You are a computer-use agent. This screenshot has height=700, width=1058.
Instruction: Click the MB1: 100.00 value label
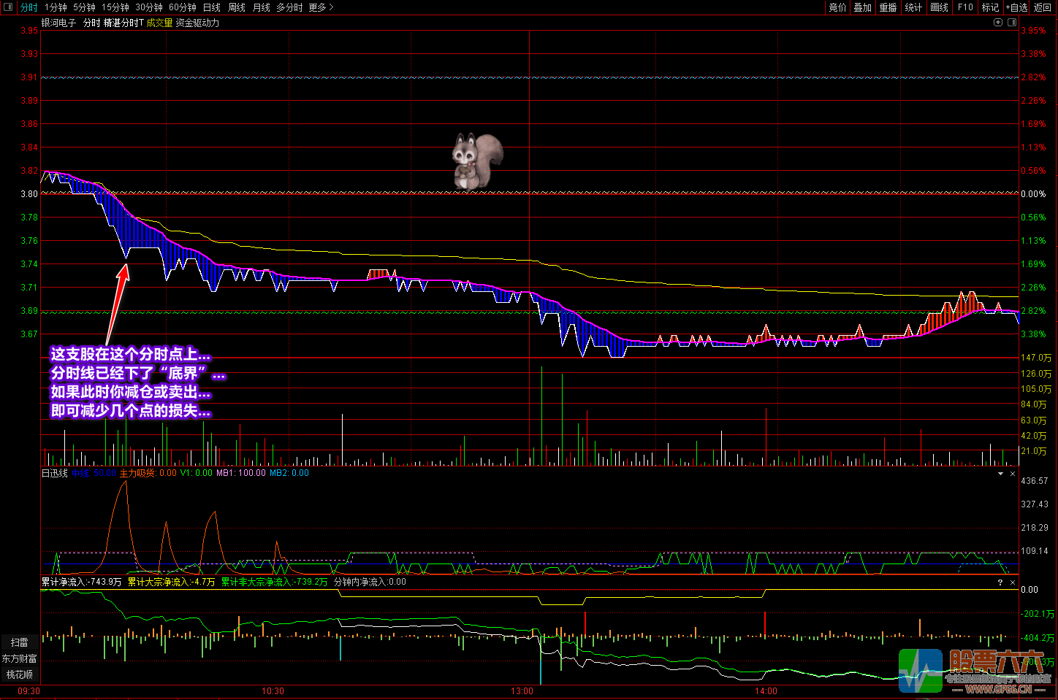(241, 473)
